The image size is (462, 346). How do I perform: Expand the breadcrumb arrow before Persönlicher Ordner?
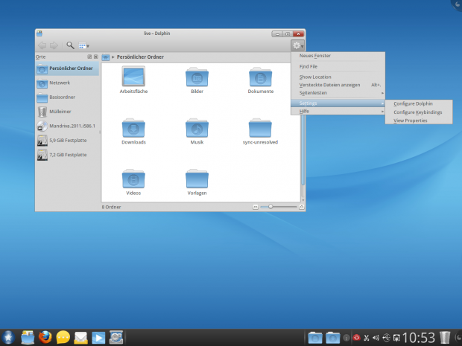point(113,57)
